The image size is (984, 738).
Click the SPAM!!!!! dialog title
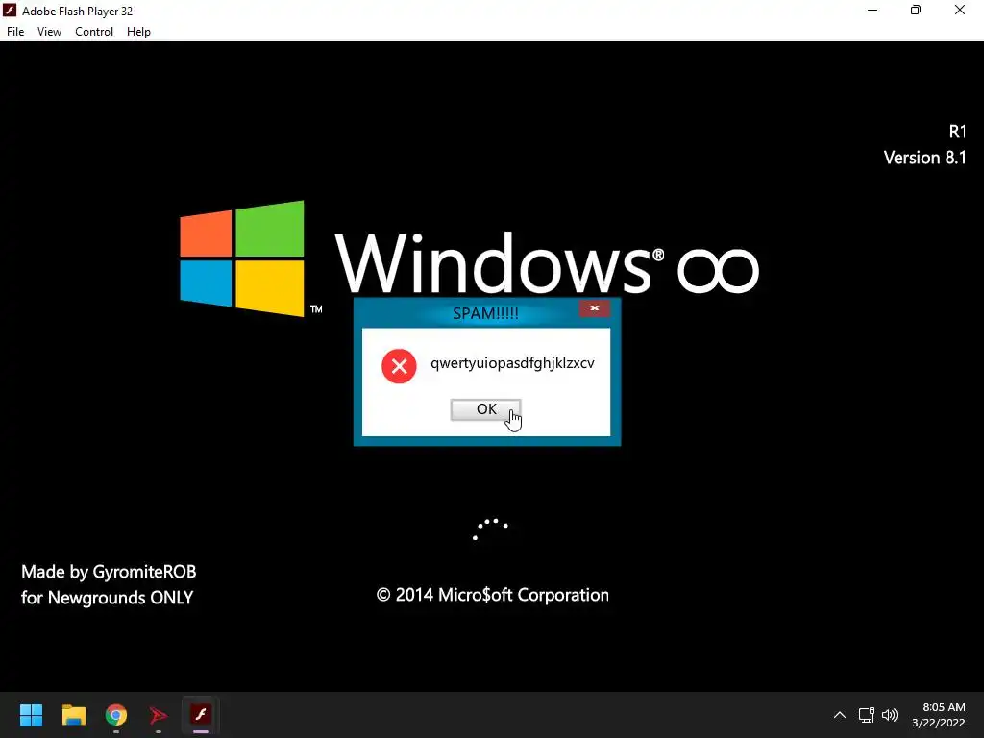[485, 313]
